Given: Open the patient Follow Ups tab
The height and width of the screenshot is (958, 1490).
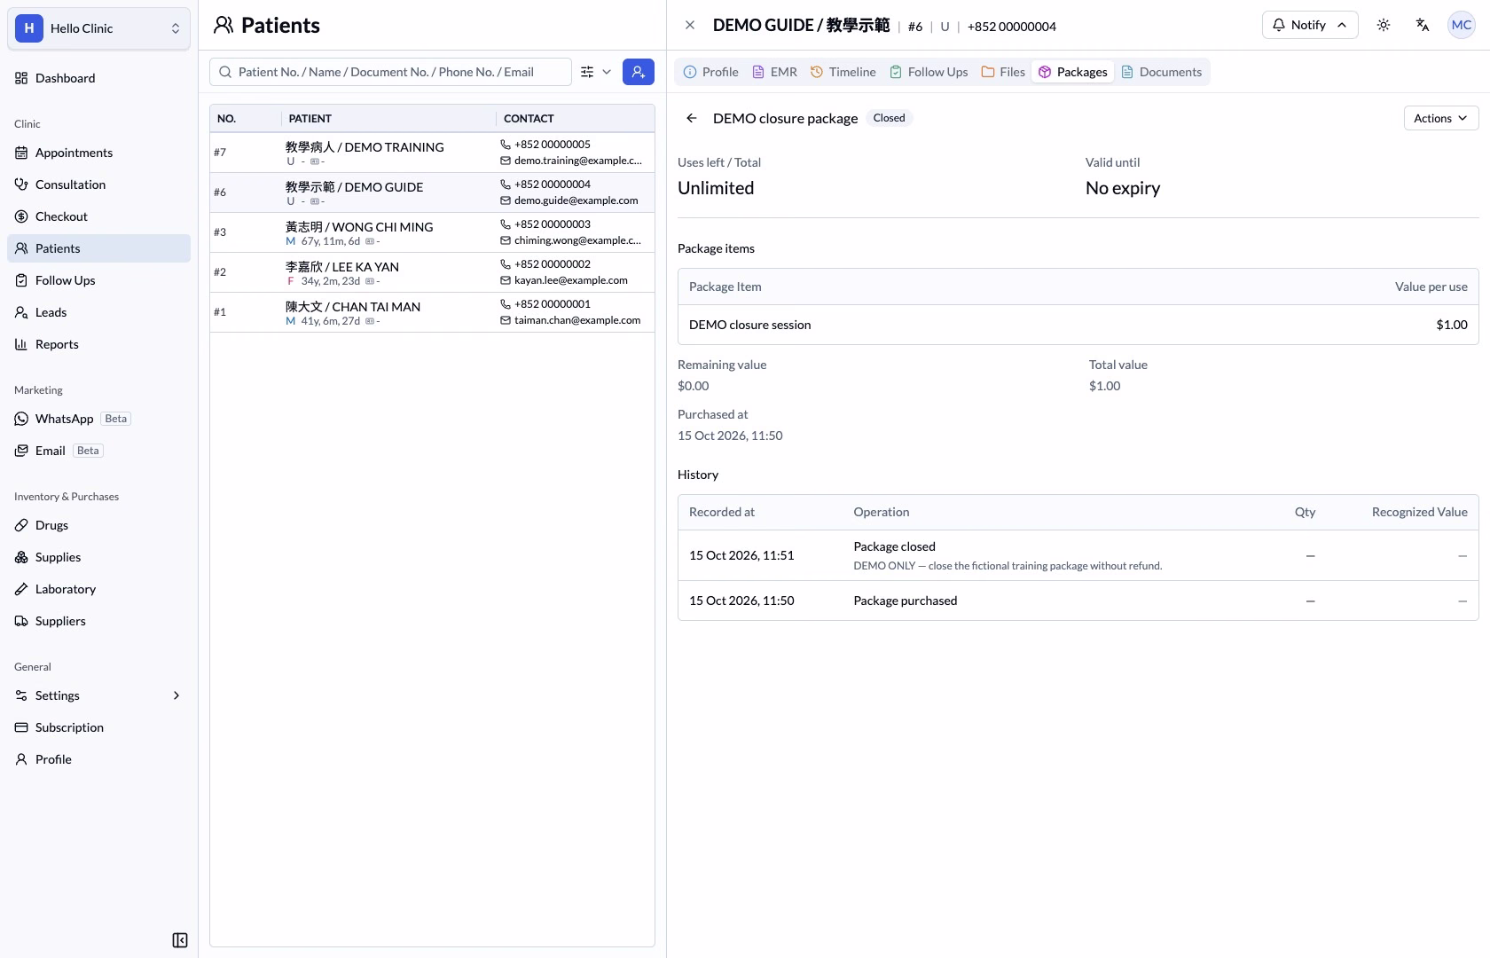Looking at the screenshot, I should pos(929,72).
